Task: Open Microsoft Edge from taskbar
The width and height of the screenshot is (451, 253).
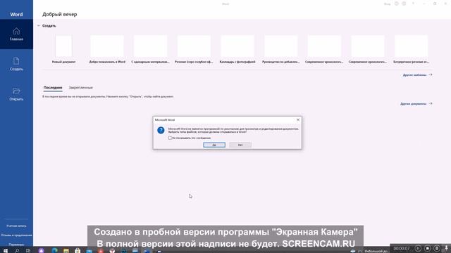Action: [x=54, y=251]
